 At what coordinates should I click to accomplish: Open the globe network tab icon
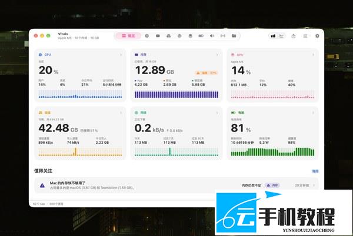179,36
